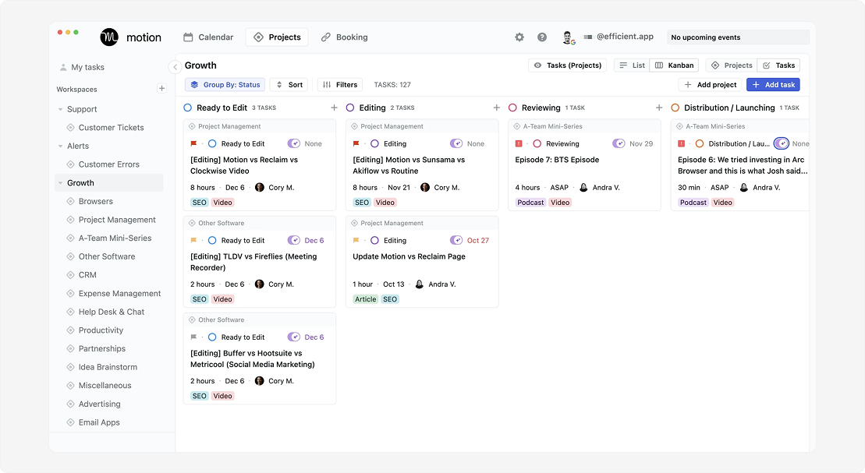Click the SEO tag on Motion vs Sunsama card
This screenshot has width=865, height=473.
click(362, 203)
